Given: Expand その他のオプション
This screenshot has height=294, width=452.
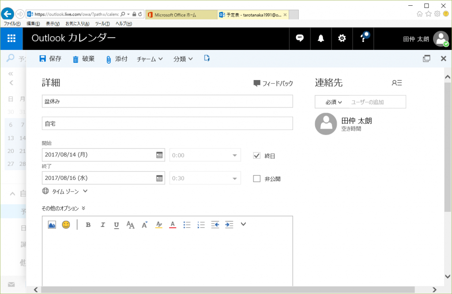Looking at the screenshot, I should 64,208.
